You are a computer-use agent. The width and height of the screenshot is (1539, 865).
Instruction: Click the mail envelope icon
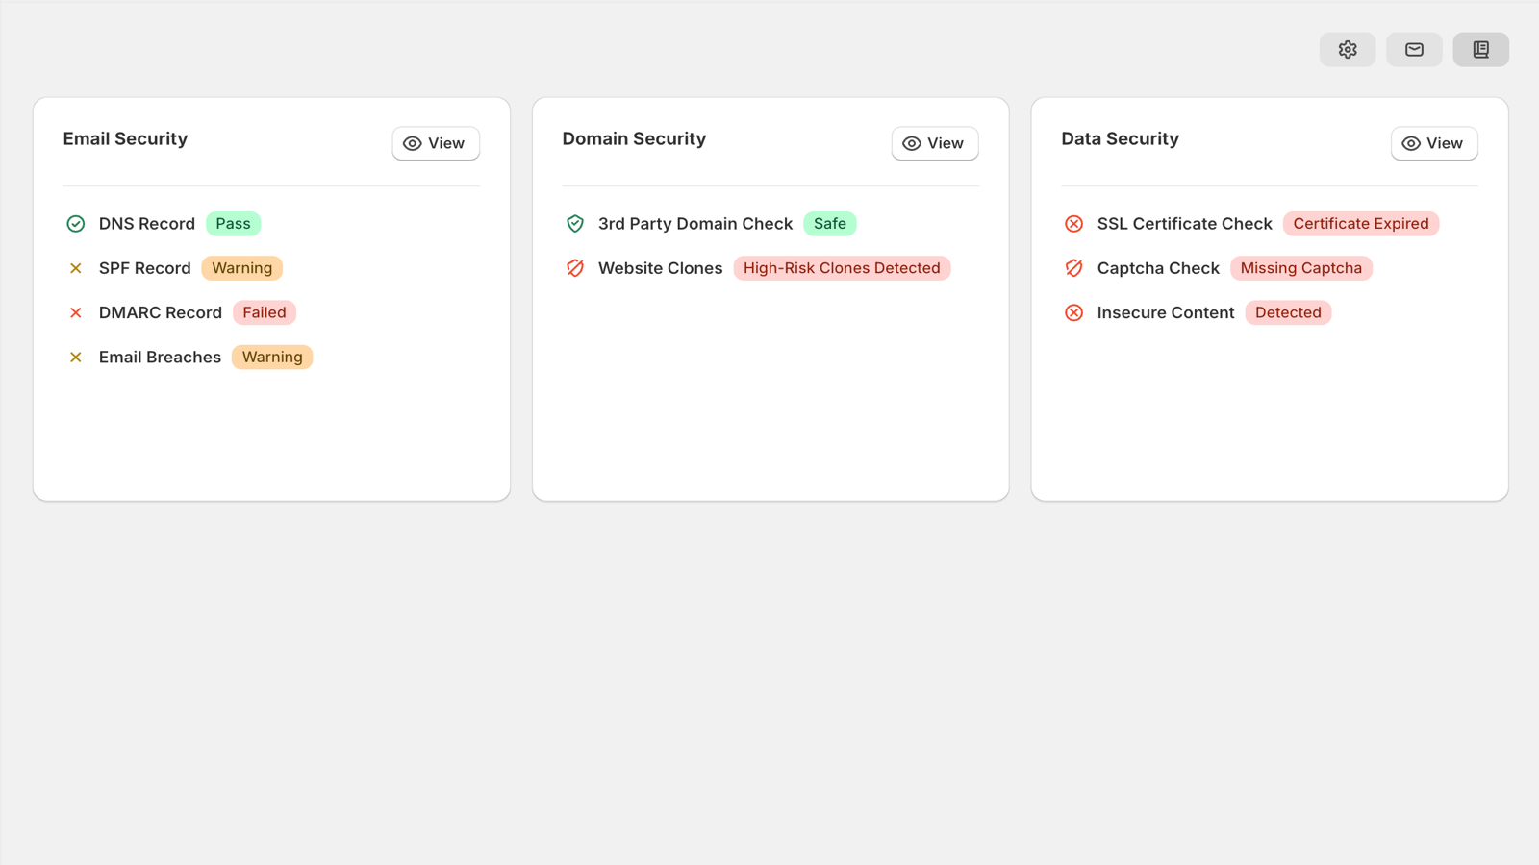pyautogui.click(x=1414, y=49)
